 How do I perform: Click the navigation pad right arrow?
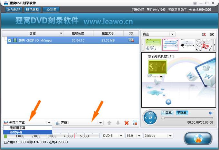155,118
